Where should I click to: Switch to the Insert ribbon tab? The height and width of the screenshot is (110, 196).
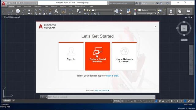pos(19,6)
